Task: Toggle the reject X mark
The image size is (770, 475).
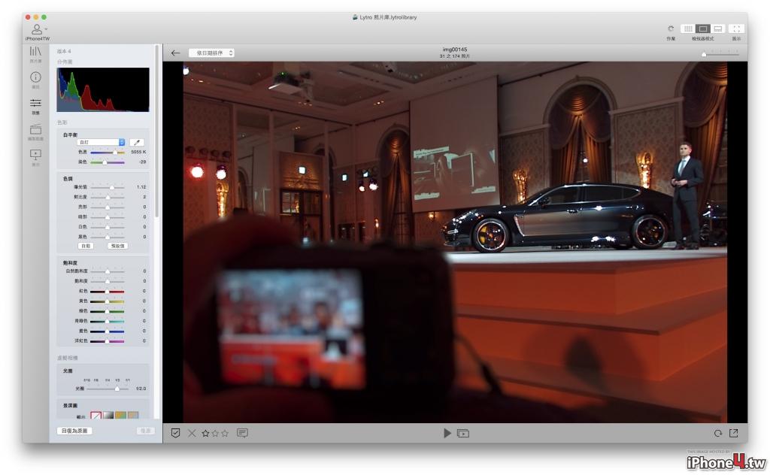Action: [192, 433]
